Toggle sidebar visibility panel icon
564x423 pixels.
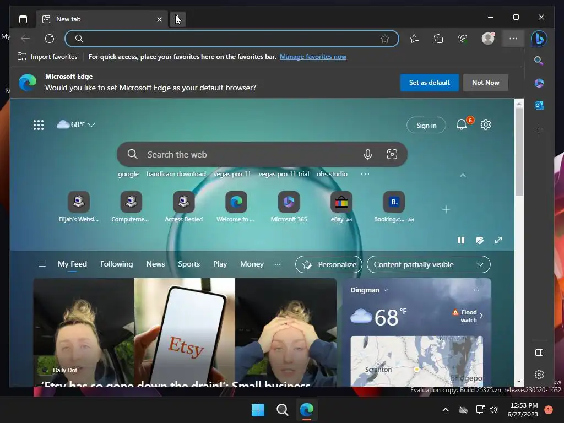coord(539,352)
